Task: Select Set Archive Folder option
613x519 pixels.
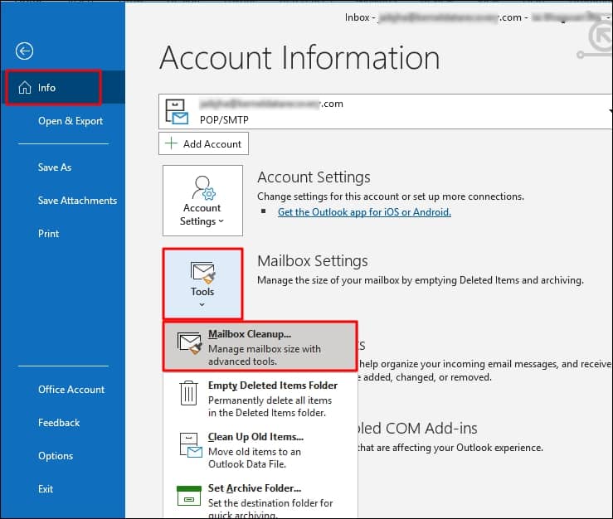Action: pyautogui.click(x=260, y=500)
